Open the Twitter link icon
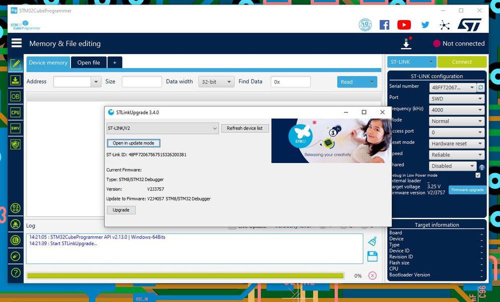 point(425,24)
